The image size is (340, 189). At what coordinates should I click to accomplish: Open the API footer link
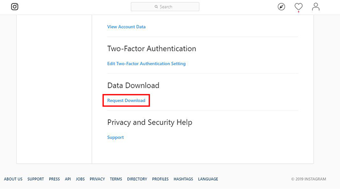(68, 179)
